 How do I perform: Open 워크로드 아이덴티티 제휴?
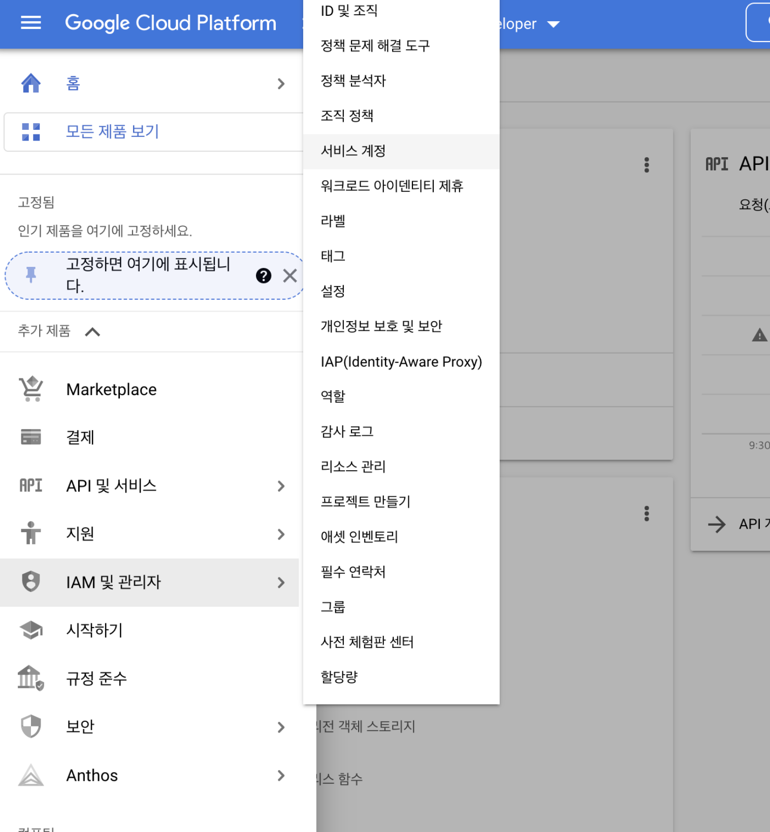click(401, 186)
